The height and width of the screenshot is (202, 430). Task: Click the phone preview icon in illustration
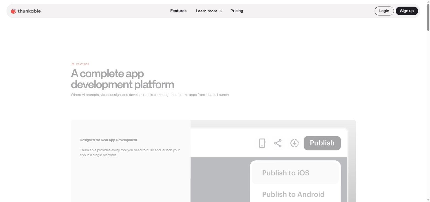click(262, 143)
